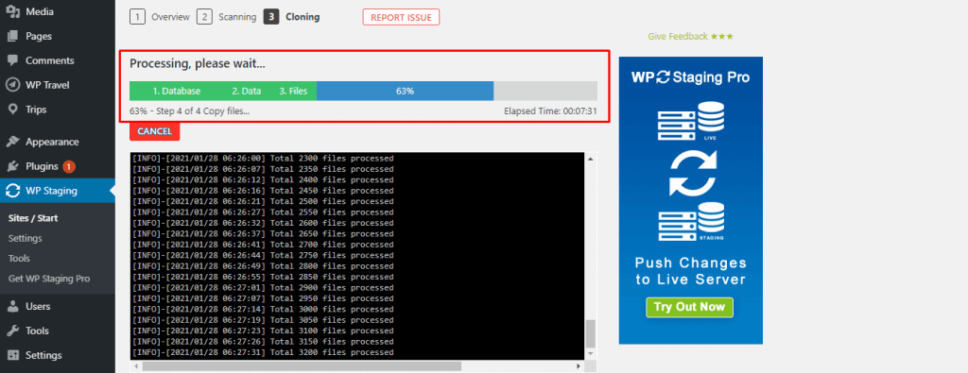The width and height of the screenshot is (968, 373).
Task: Click the Elapsed Time 00:07:31 text
Action: [550, 111]
